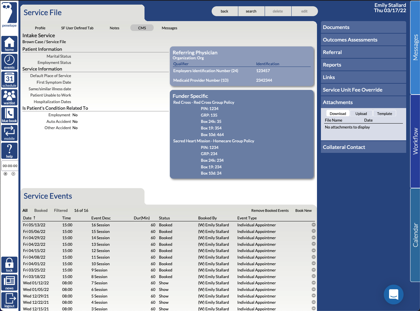Click the logout icon

pyautogui.click(x=10, y=300)
